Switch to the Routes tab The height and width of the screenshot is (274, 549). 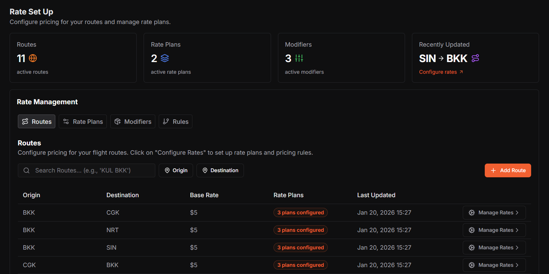pyautogui.click(x=36, y=121)
